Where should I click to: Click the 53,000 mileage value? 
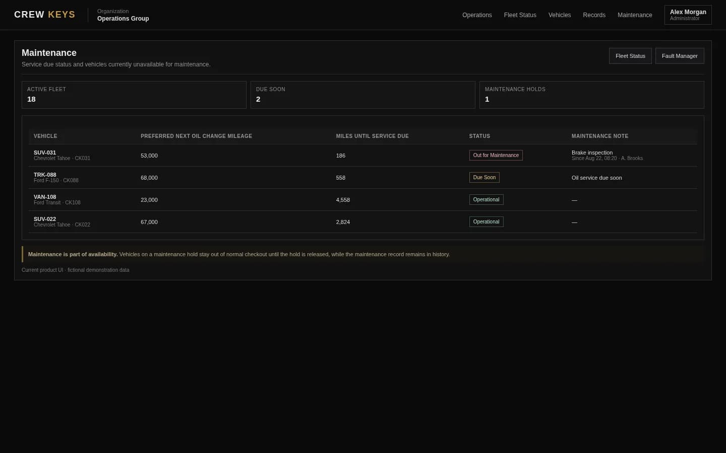(149, 156)
